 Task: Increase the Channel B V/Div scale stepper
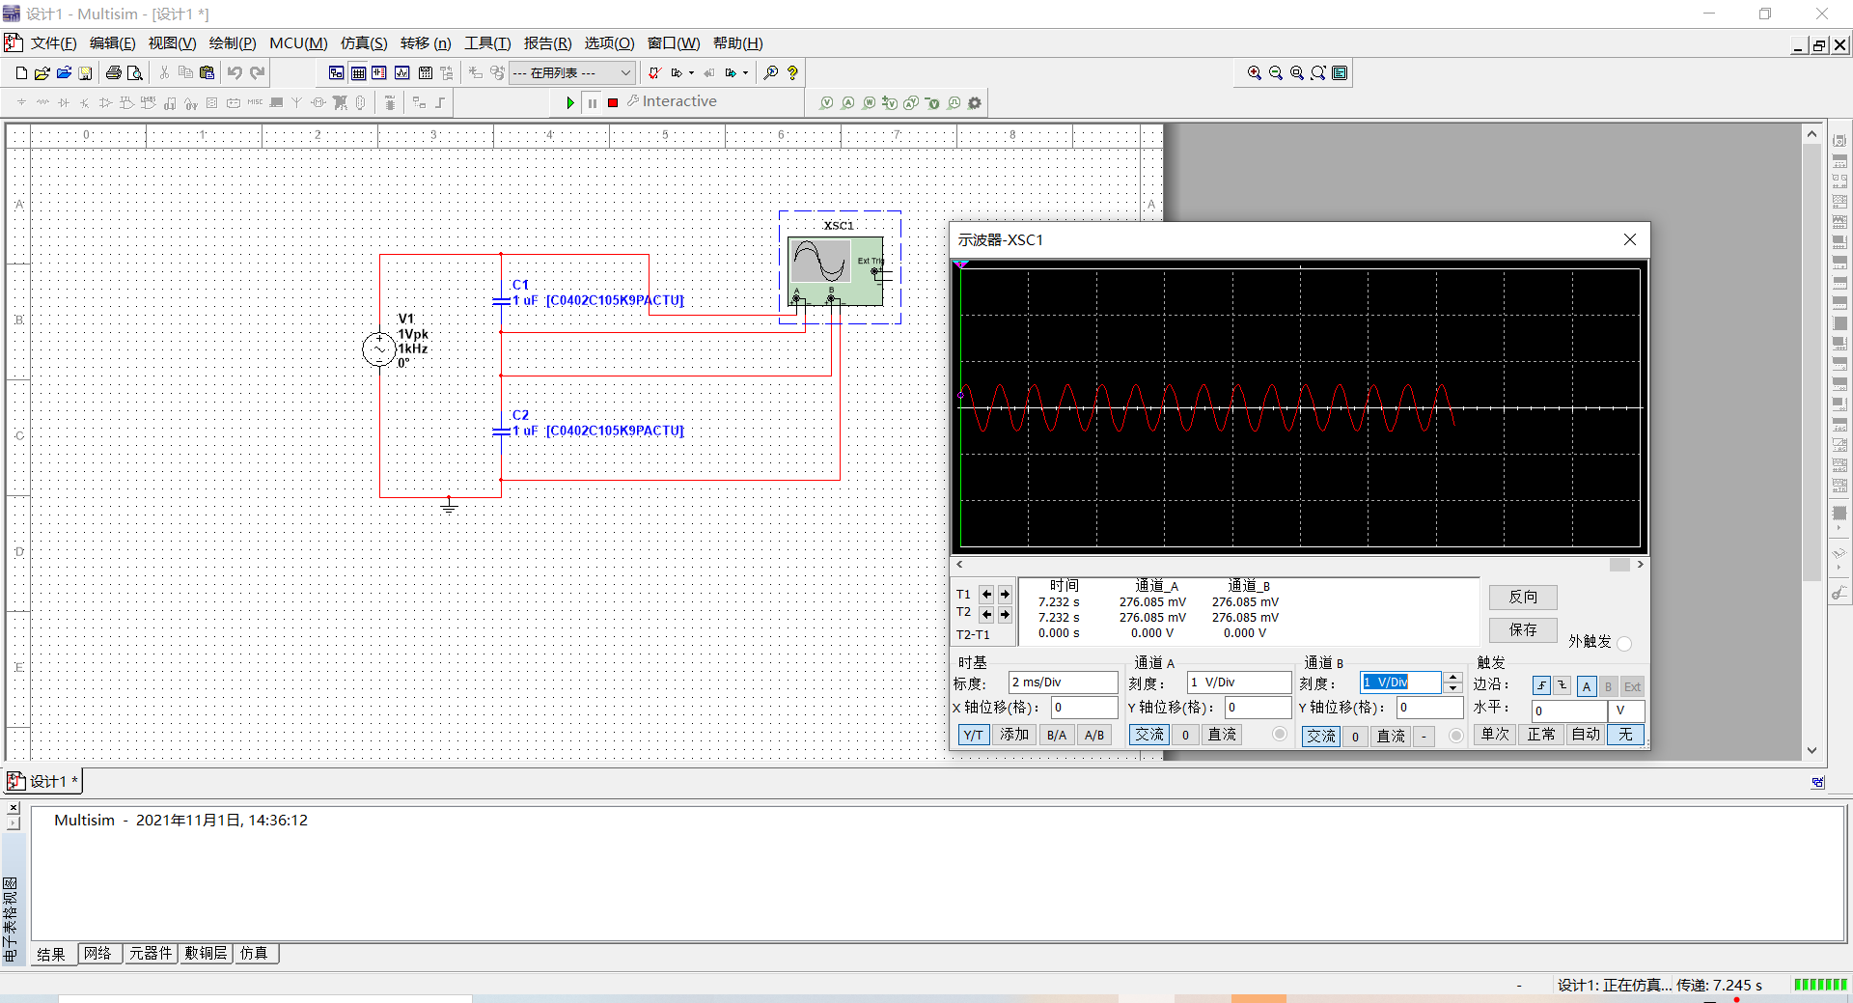(x=1453, y=677)
